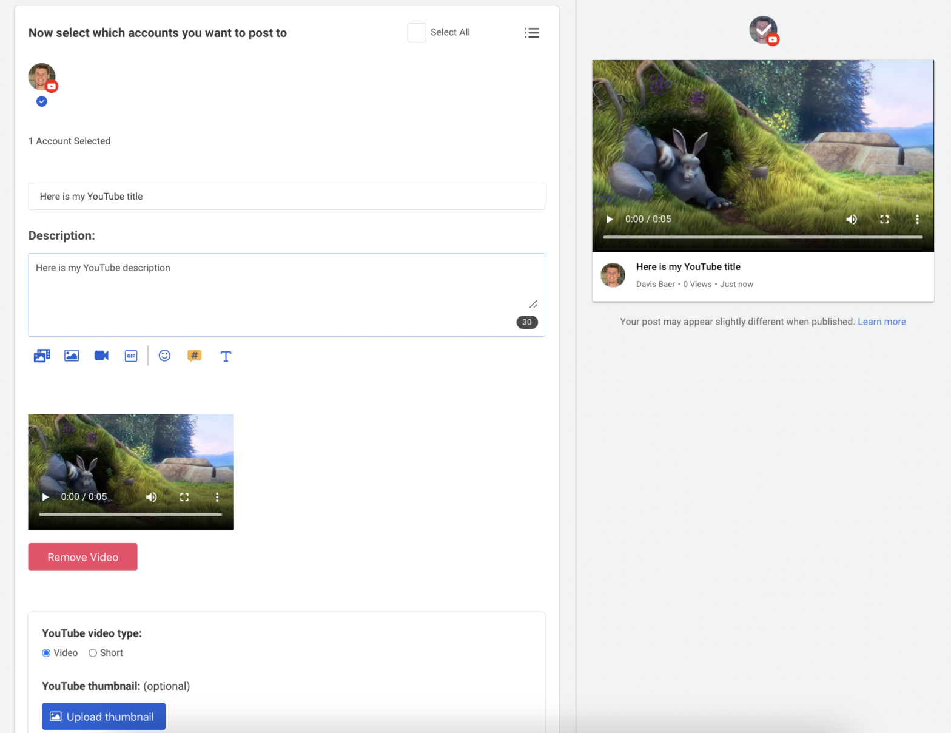Click the Upload thumbnail button
Image resolution: width=951 pixels, height=733 pixels.
click(104, 717)
